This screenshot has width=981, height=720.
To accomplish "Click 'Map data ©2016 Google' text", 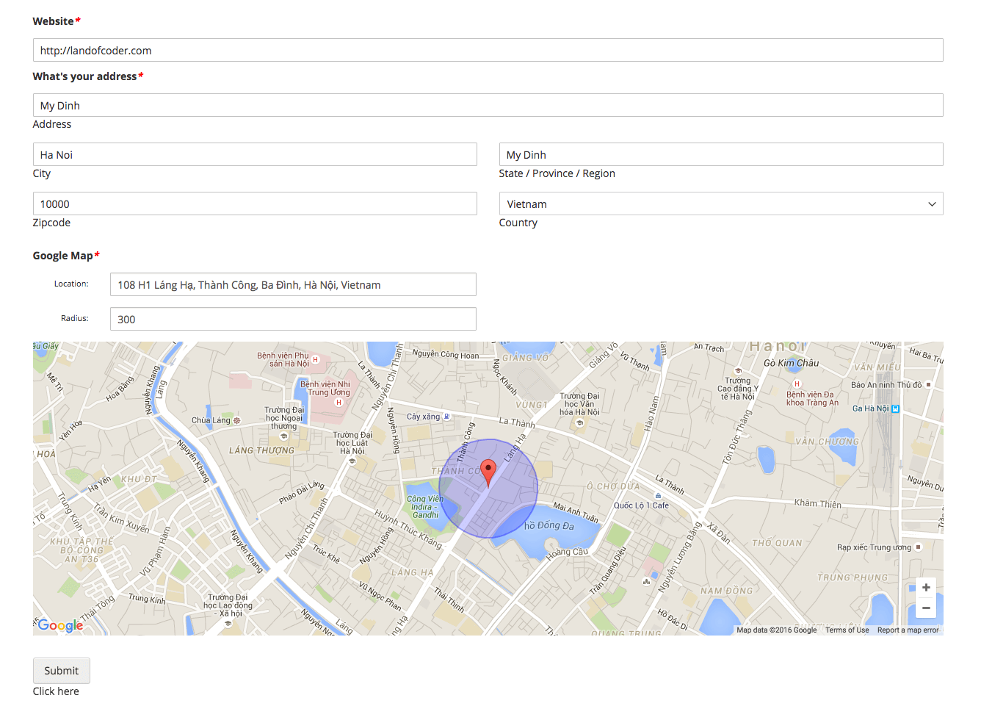I will pos(776,630).
